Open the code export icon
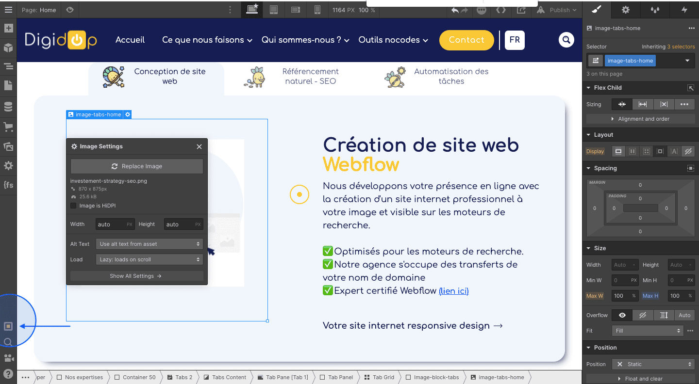 501,10
